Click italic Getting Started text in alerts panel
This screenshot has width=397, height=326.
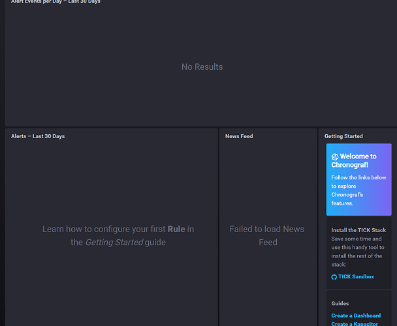115,243
